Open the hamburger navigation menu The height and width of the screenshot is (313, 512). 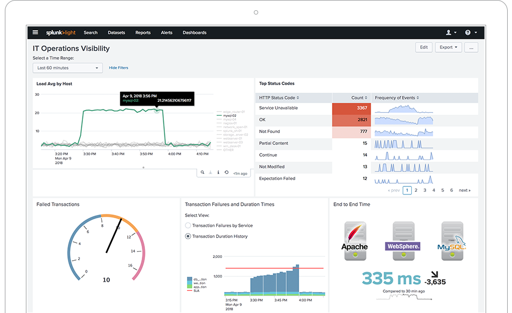[36, 32]
